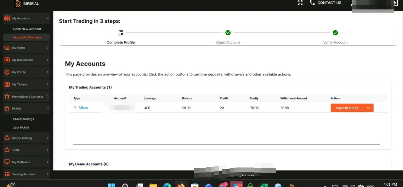The image size is (403, 187).
Task: Select Open New Account in sidebar
Action: click(27, 29)
